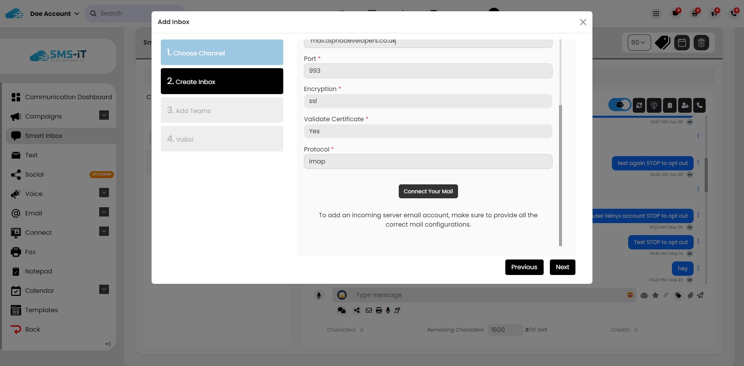Click the star icon near the message input
Image resolution: width=744 pixels, height=366 pixels.
click(x=656, y=295)
